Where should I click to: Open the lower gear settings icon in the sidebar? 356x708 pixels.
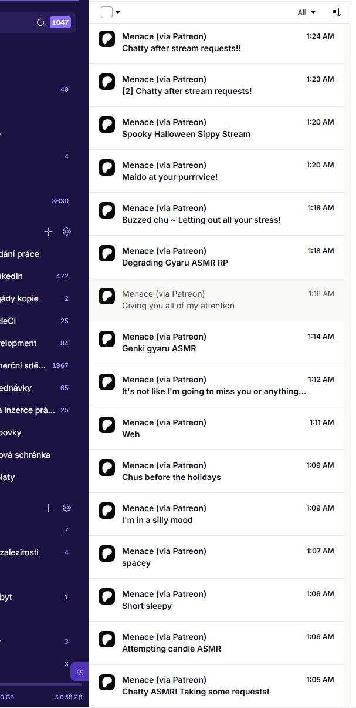(67, 508)
